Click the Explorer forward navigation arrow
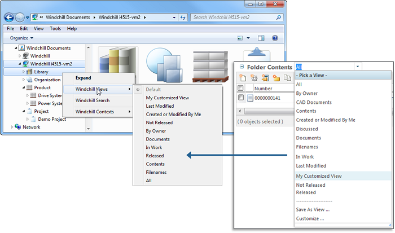 coord(20,17)
